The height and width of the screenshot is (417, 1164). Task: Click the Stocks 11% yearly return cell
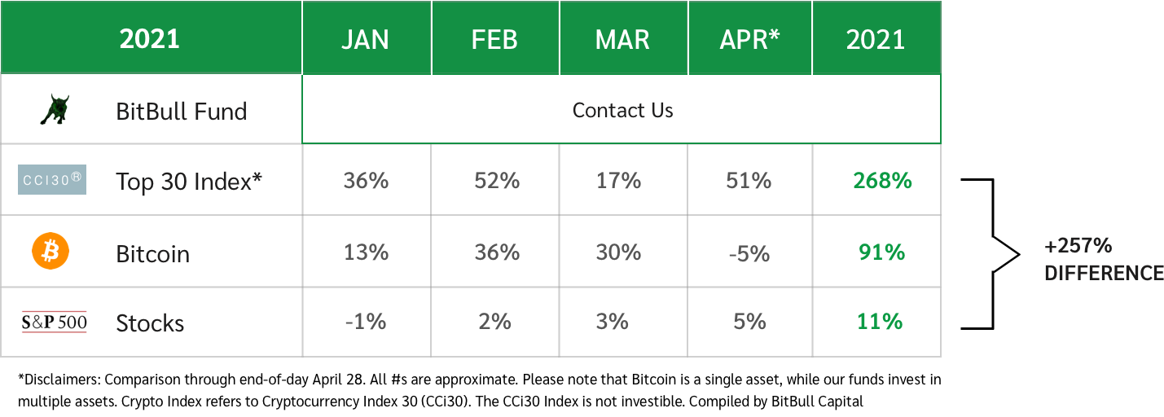click(x=880, y=322)
